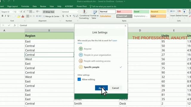Open the Data tab
Image resolution: width=191 pixels, height=107 pixels.
pos(35,6)
